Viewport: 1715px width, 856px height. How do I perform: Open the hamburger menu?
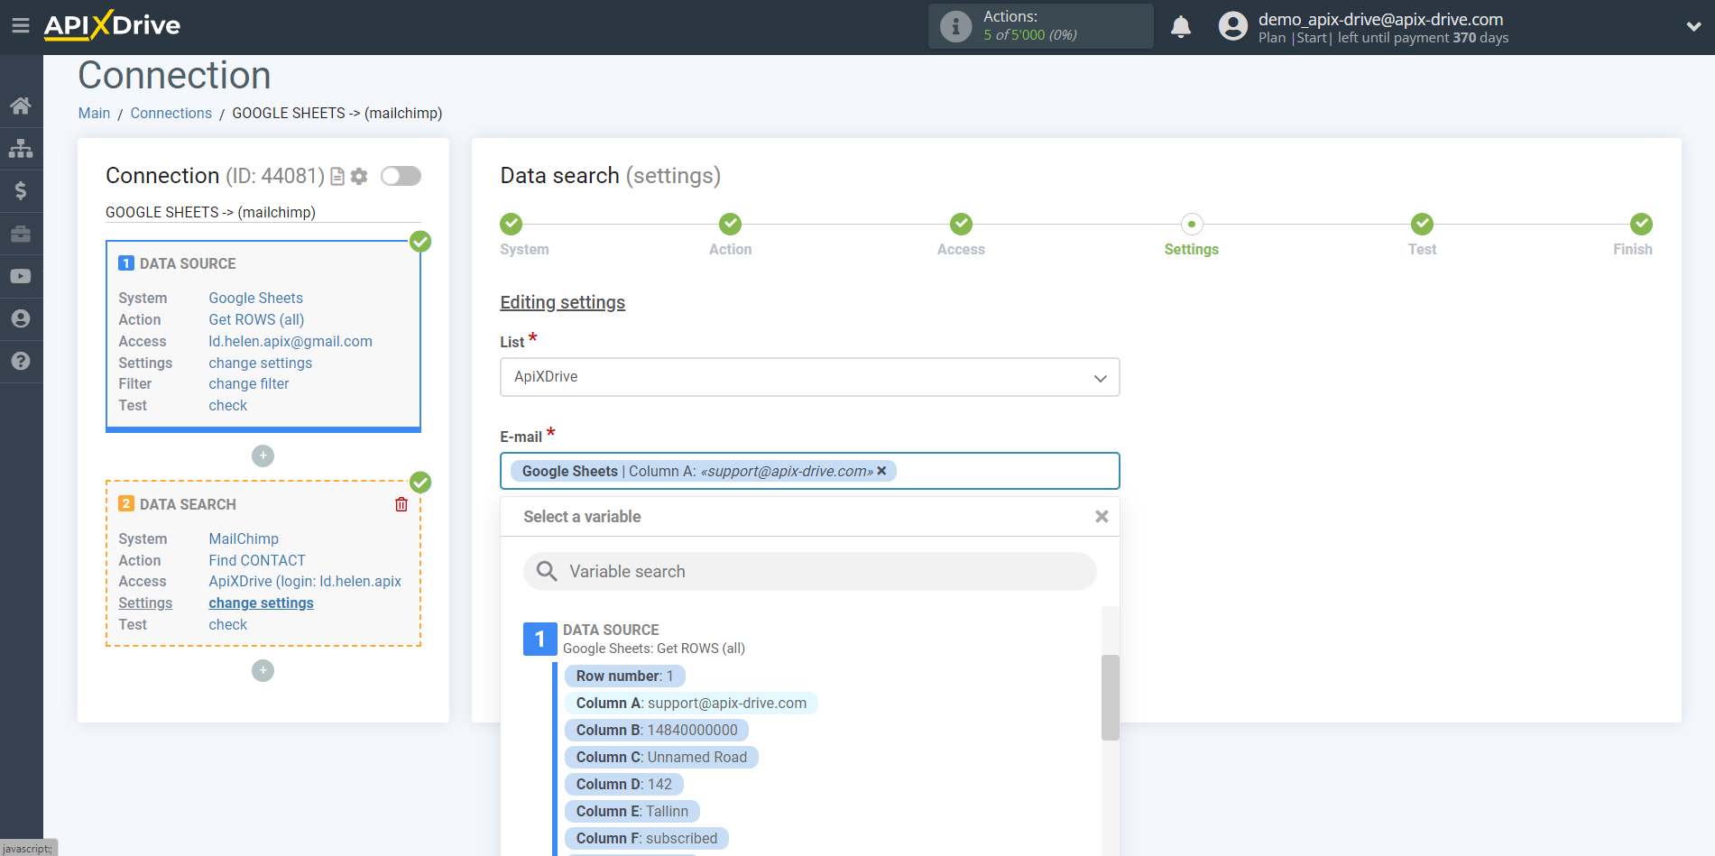(21, 25)
